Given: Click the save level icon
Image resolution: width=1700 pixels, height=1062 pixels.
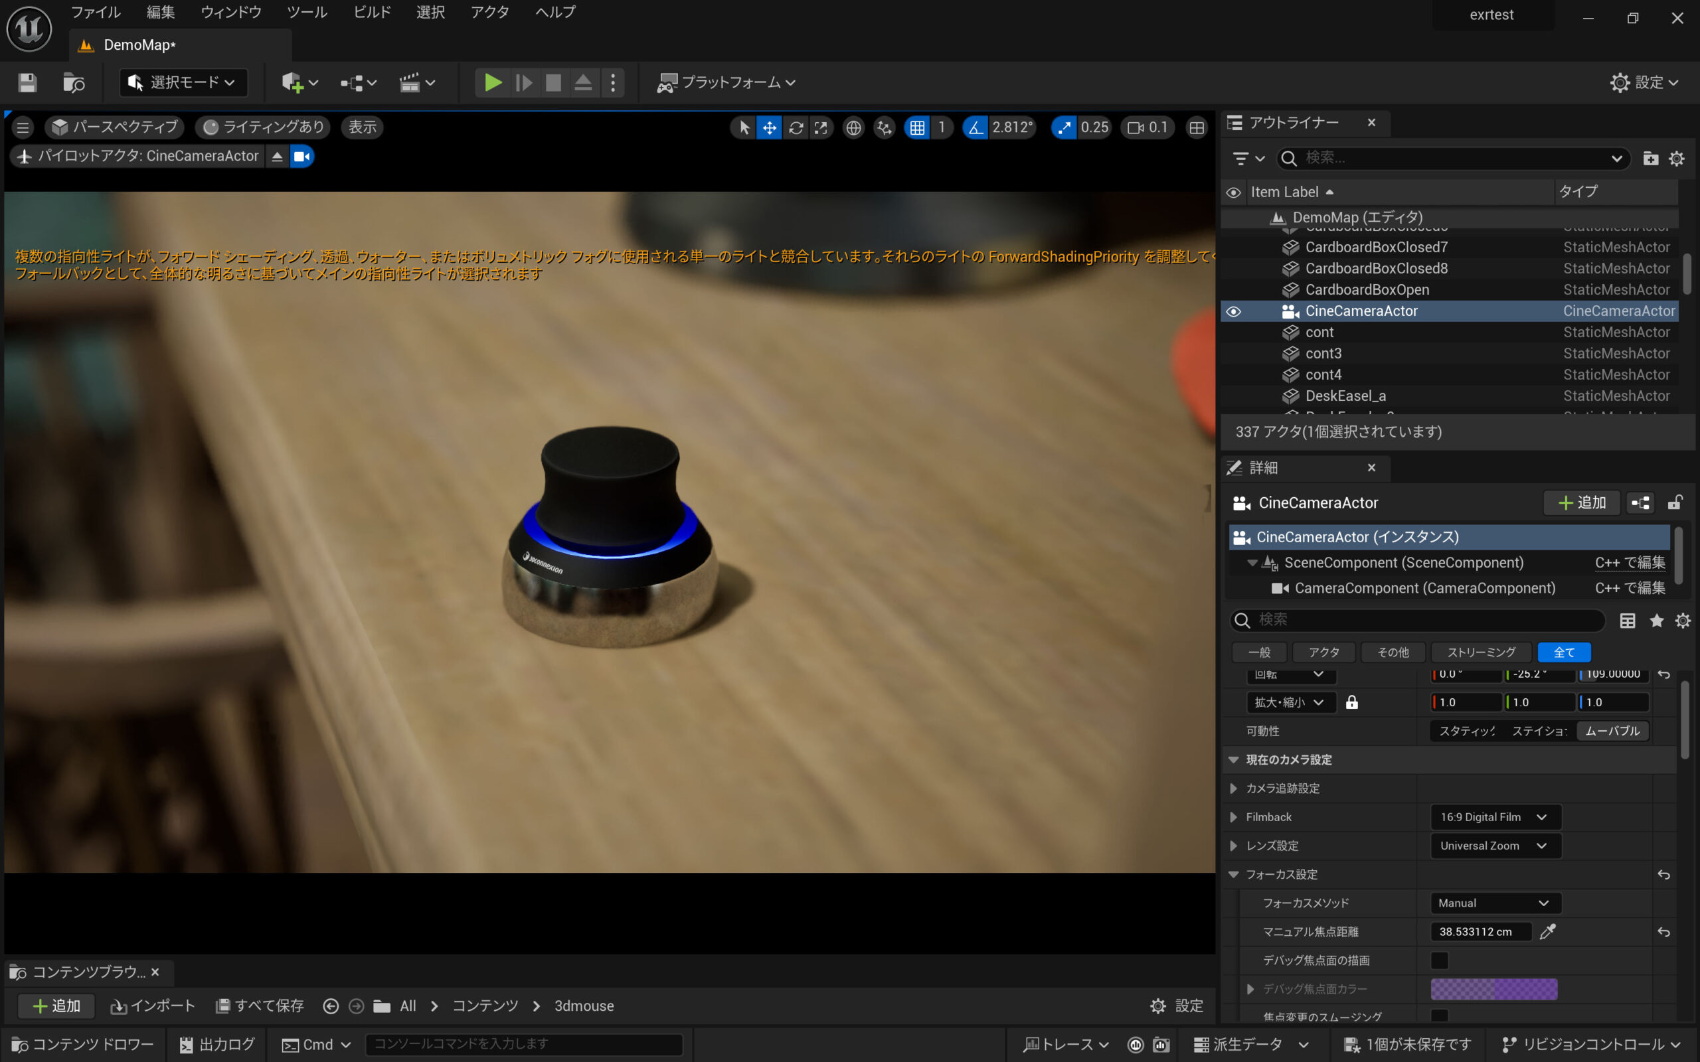Looking at the screenshot, I should point(27,83).
